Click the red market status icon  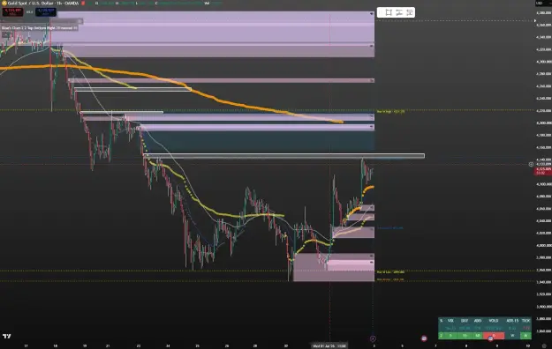pos(83,4)
